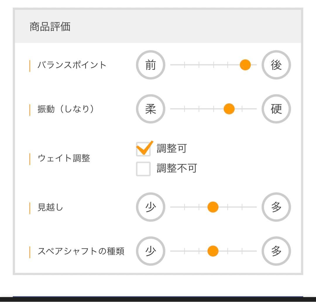Viewport: 316px width, 302px height.
Task: Check the 調整可 checkbox
Action: 143,149
